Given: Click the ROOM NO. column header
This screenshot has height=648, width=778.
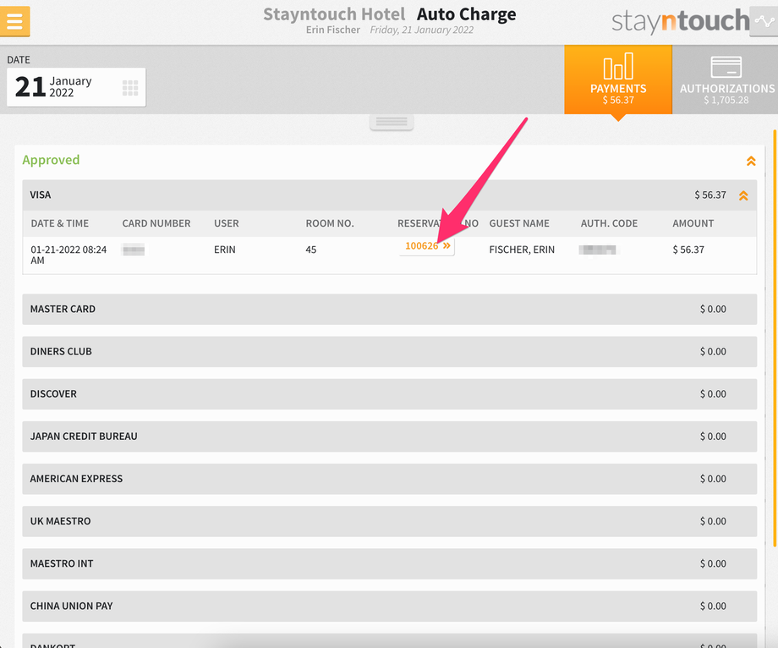Looking at the screenshot, I should pyautogui.click(x=330, y=223).
